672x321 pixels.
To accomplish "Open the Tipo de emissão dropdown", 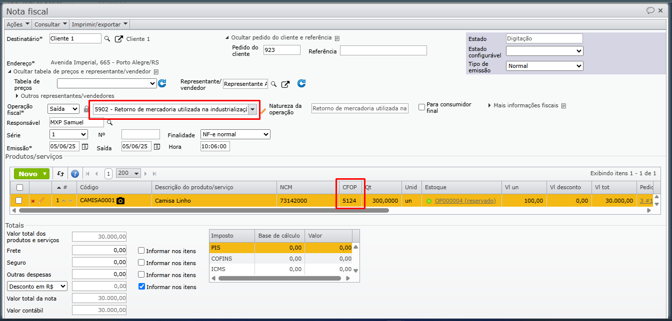I will point(544,66).
